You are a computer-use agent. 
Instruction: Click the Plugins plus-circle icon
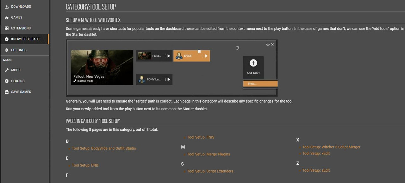pos(7,81)
